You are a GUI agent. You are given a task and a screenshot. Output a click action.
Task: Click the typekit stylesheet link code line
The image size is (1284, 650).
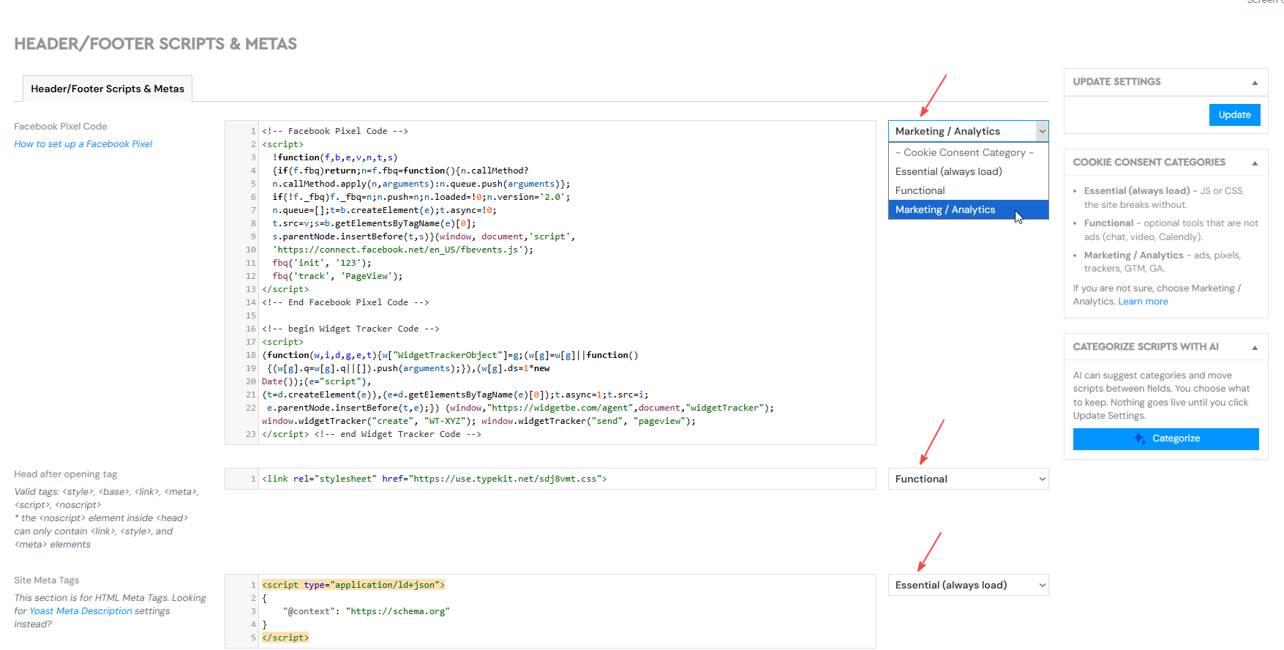(x=435, y=479)
